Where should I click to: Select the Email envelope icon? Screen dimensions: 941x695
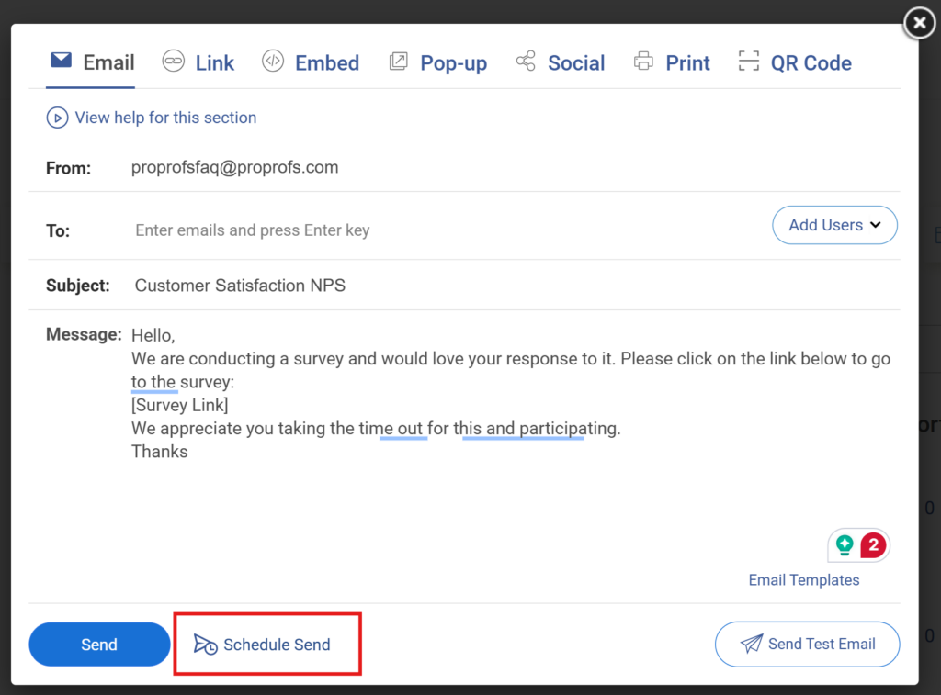coord(60,61)
